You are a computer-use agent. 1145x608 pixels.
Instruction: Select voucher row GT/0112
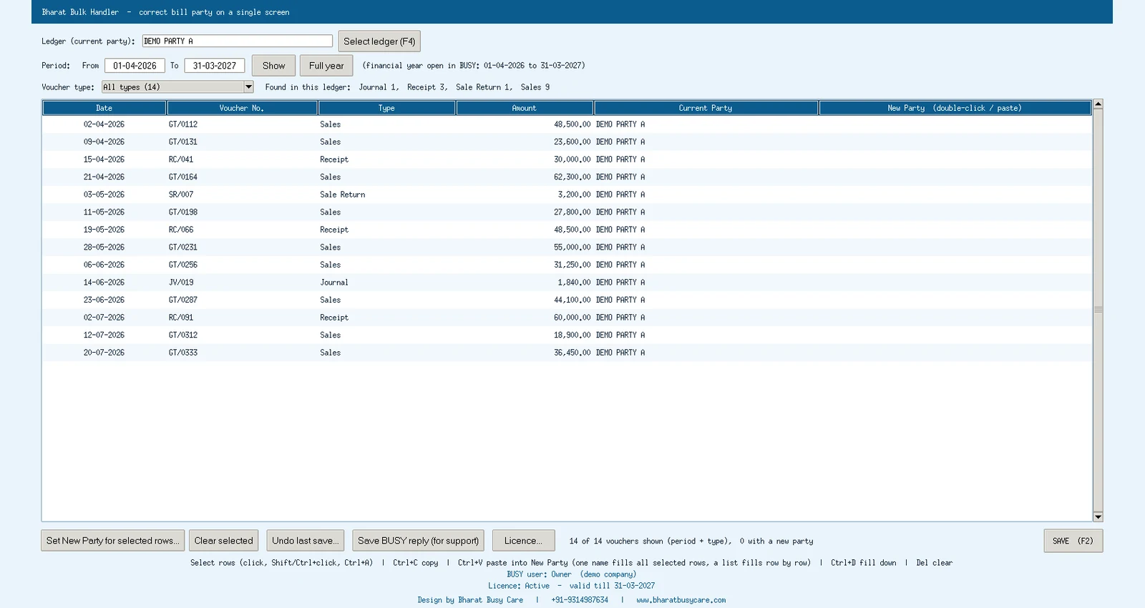[x=567, y=124]
